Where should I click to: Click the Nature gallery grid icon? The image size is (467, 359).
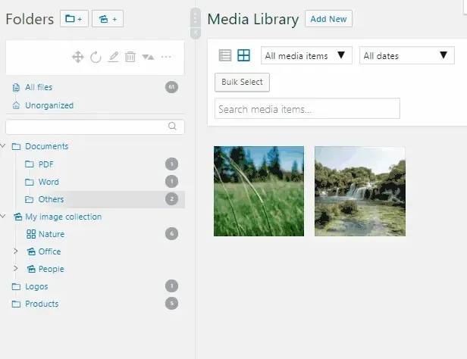(31, 234)
